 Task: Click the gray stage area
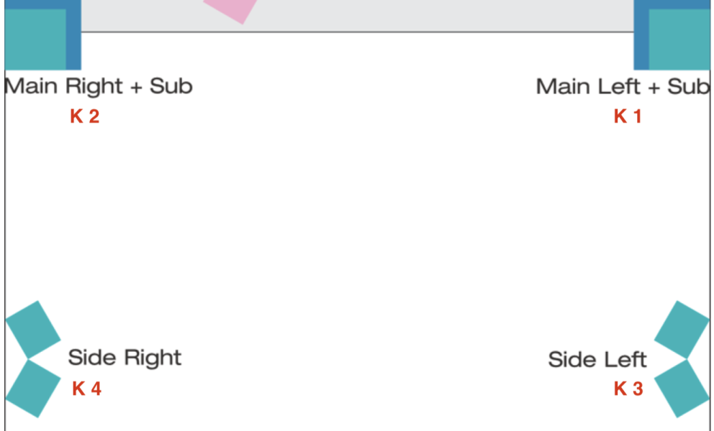point(432,14)
